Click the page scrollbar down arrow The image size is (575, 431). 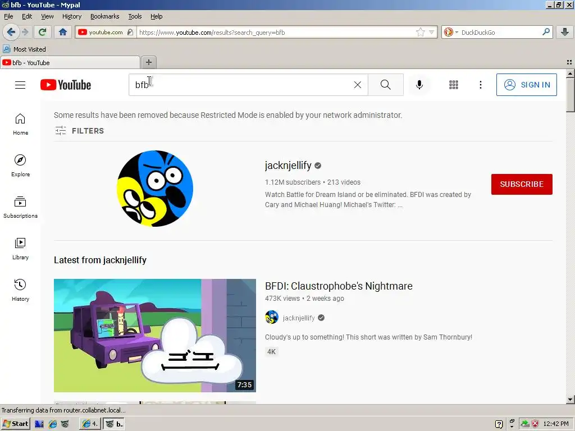click(x=571, y=400)
